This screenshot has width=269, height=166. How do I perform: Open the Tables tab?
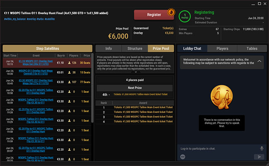point(252,48)
